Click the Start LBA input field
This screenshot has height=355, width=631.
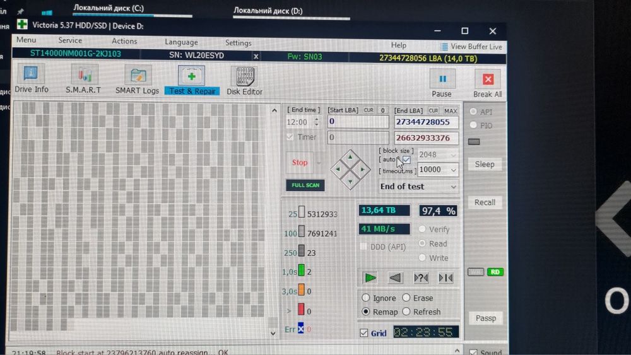358,122
